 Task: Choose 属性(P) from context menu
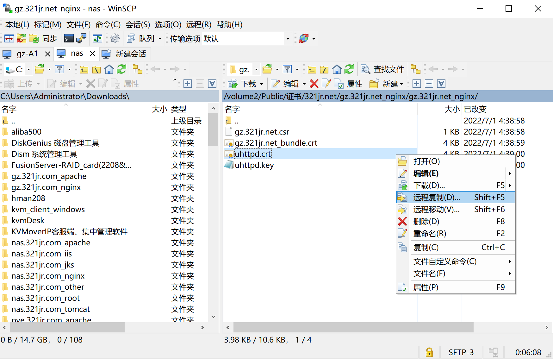click(456, 287)
